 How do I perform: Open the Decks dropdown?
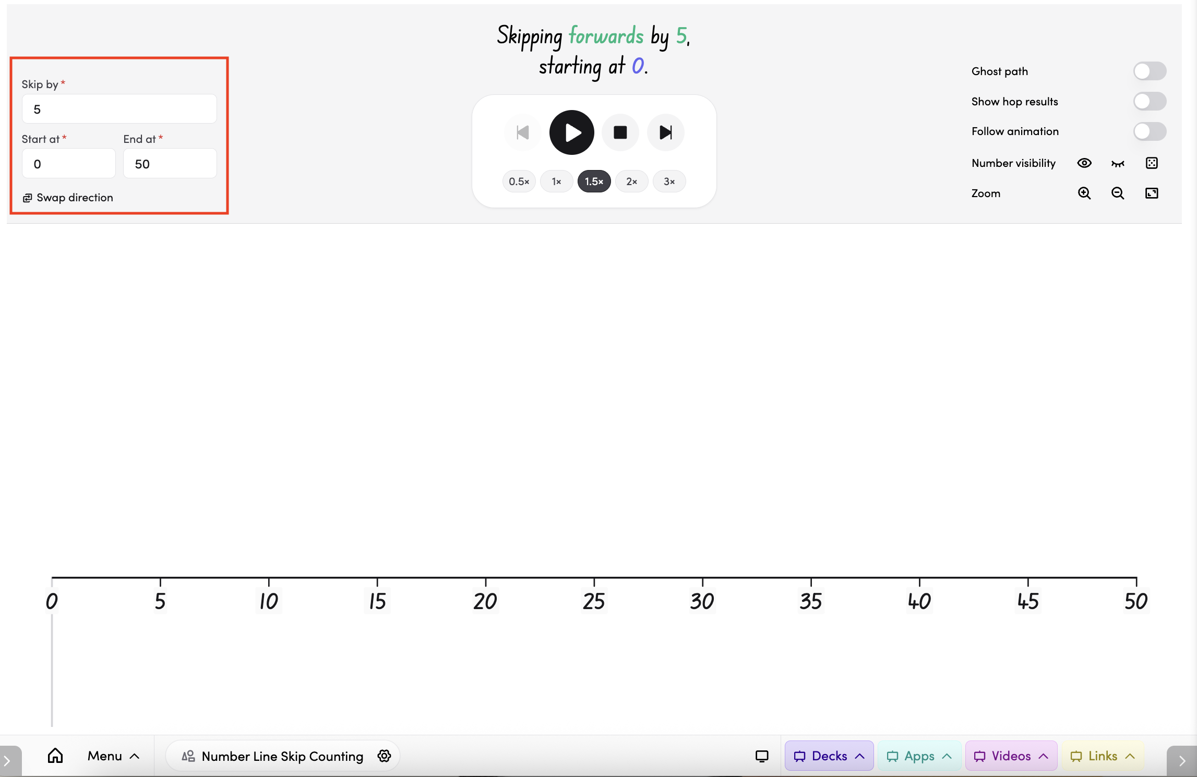click(x=829, y=756)
